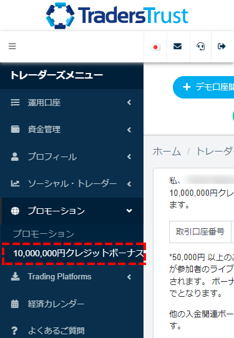Select the Trading Platforms menu item

click(x=72, y=277)
